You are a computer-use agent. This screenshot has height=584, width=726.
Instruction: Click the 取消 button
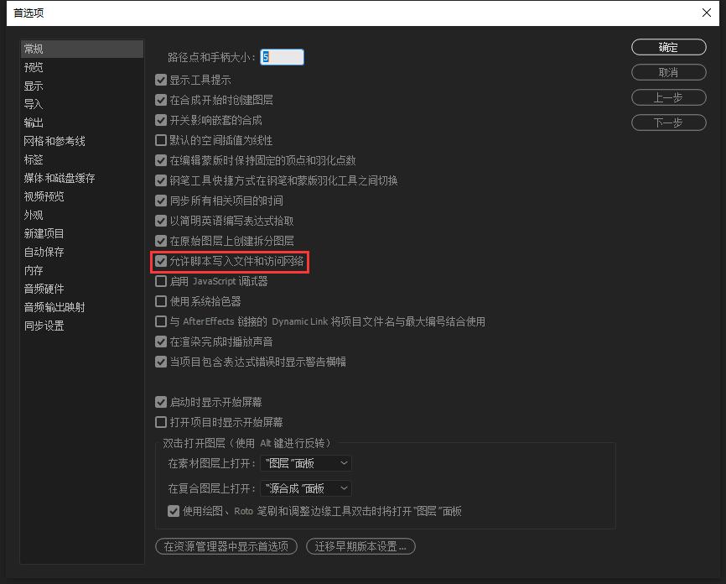(x=669, y=72)
